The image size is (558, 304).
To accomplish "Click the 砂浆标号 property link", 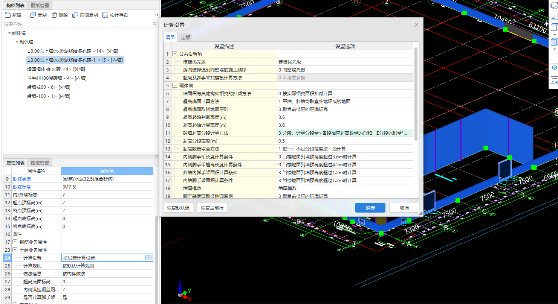I will (22, 187).
